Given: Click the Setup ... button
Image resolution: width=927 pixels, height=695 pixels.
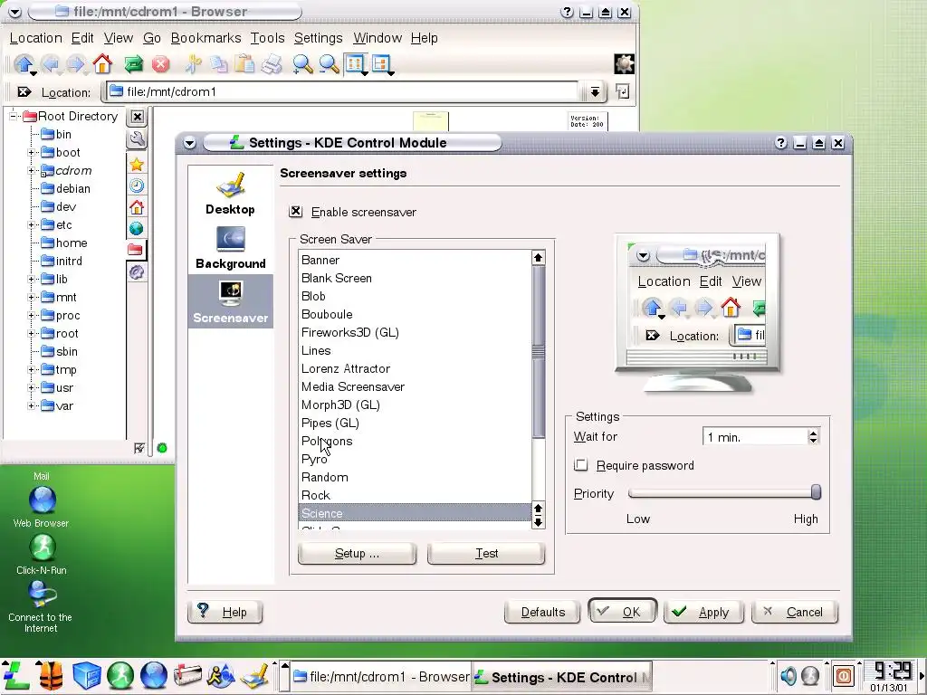Looking at the screenshot, I should point(357,553).
